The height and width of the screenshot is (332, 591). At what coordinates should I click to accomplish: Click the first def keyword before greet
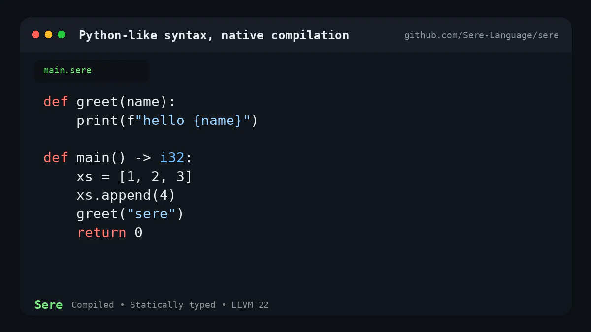[x=56, y=102]
